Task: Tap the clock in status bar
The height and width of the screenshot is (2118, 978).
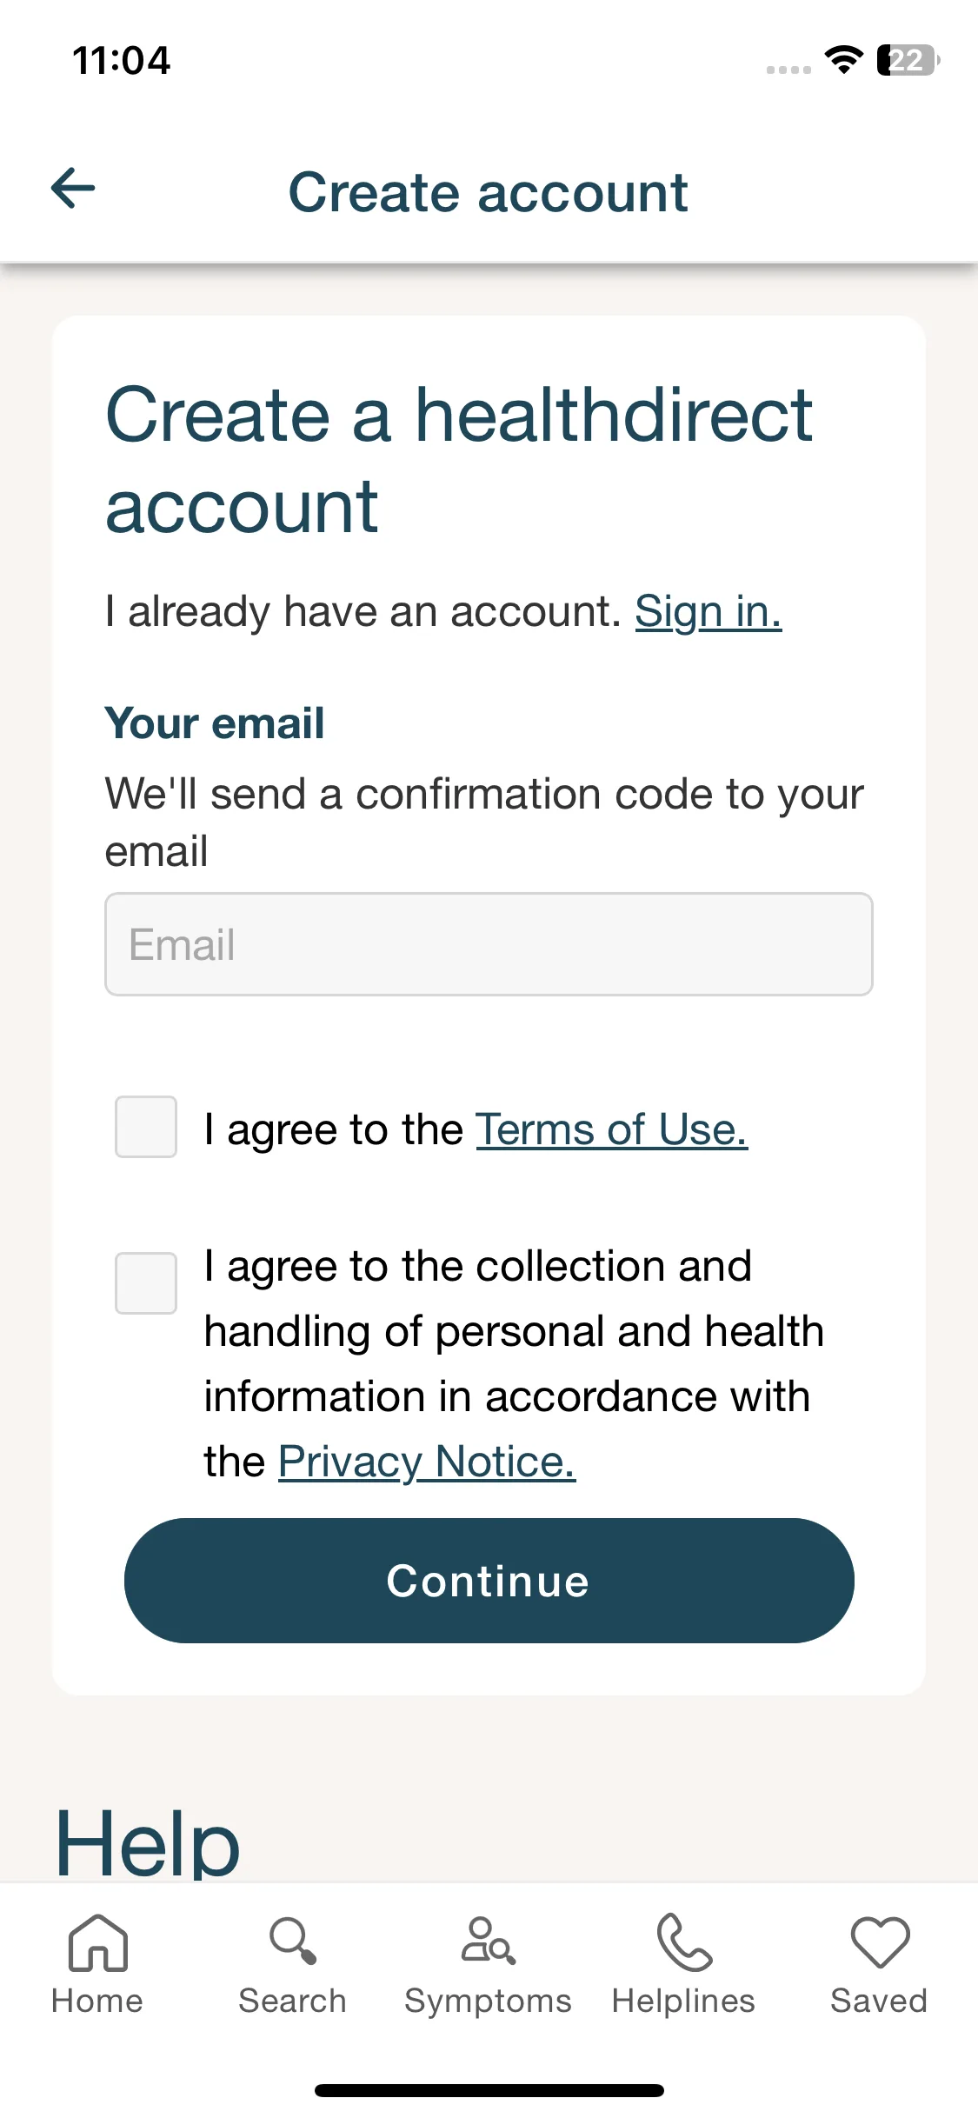Action: 122,61
